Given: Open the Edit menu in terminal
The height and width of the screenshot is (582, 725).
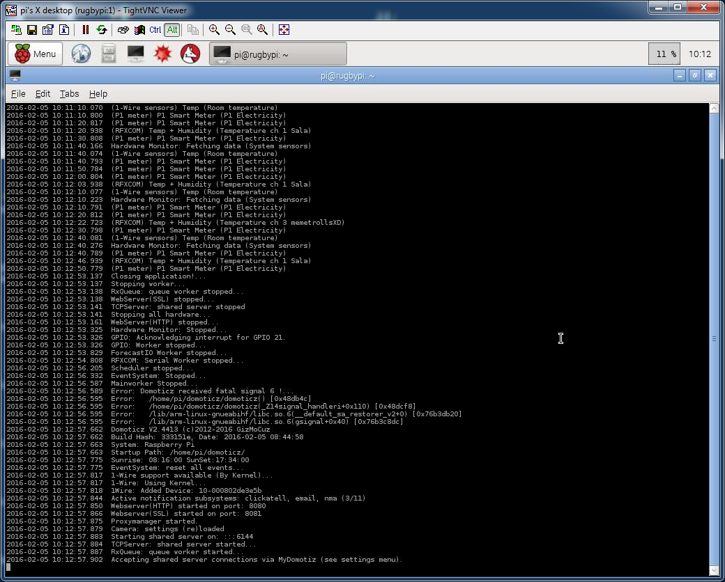Looking at the screenshot, I should coord(43,93).
